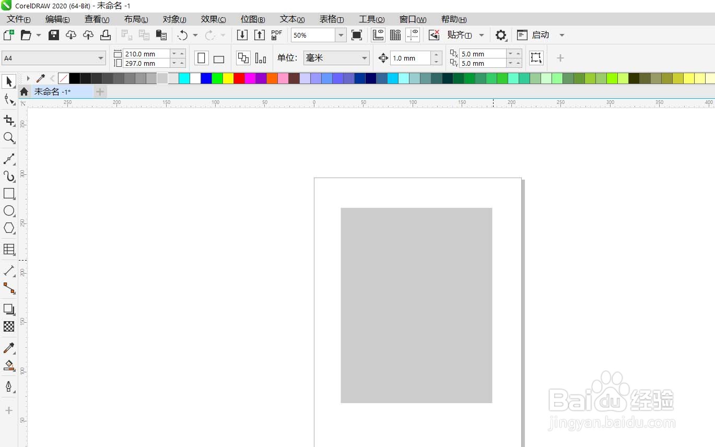Screen dimensions: 715x447
Task: Undo the last action
Action: (x=182, y=35)
